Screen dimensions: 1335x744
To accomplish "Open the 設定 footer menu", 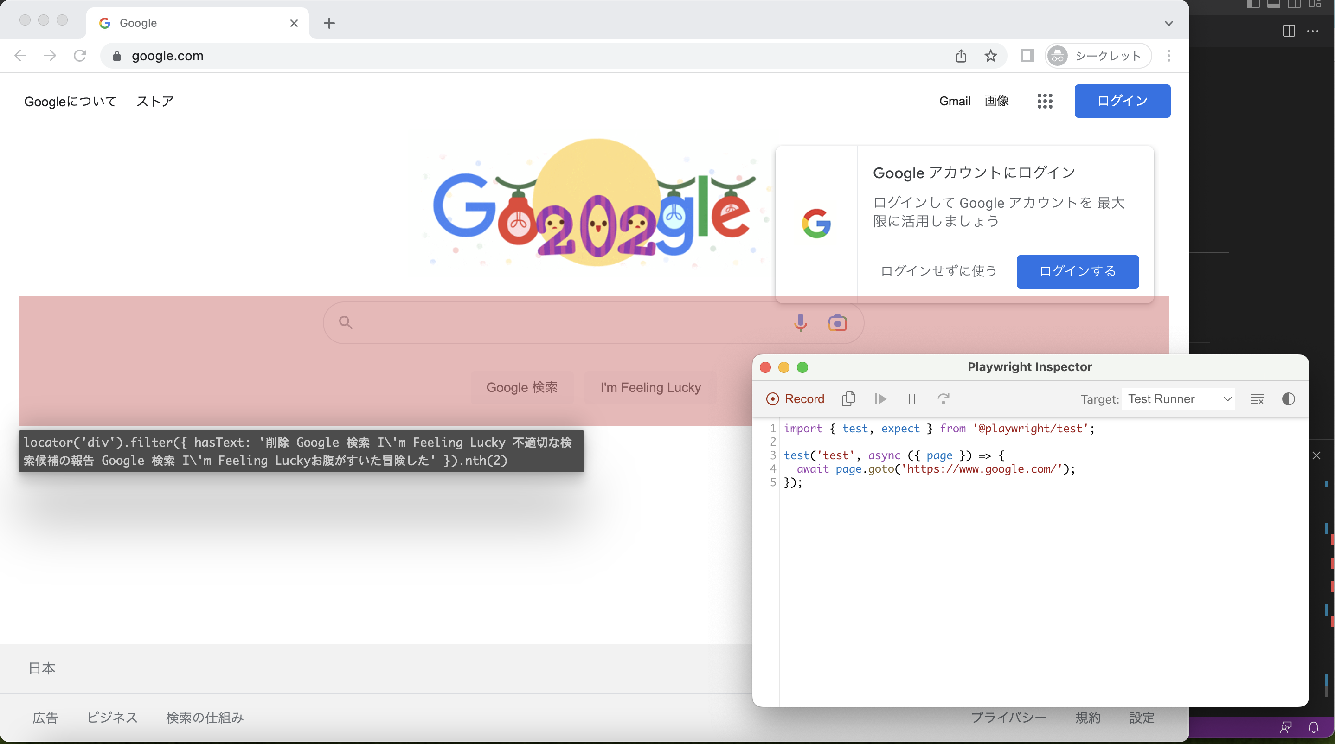I will pos(1142,718).
